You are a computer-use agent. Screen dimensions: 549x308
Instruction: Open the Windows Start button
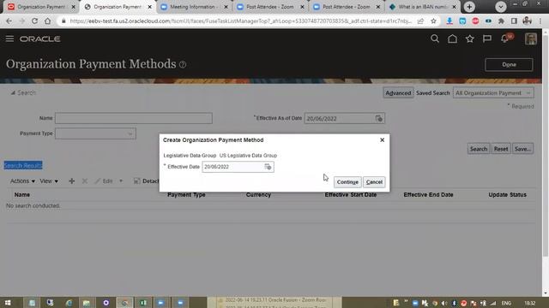tap(8, 303)
